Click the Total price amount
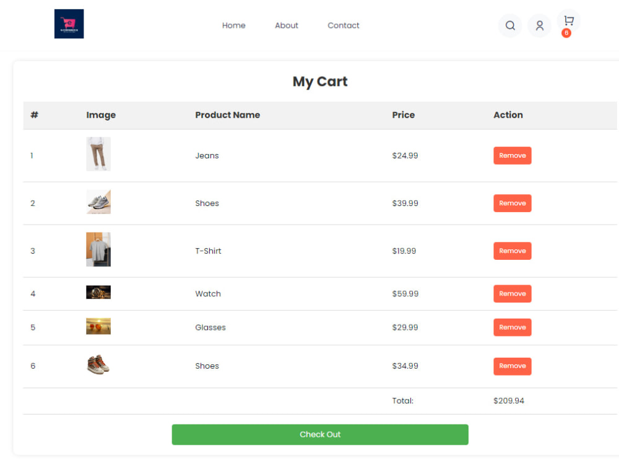Image resolution: width=619 pixels, height=464 pixels. (508, 400)
